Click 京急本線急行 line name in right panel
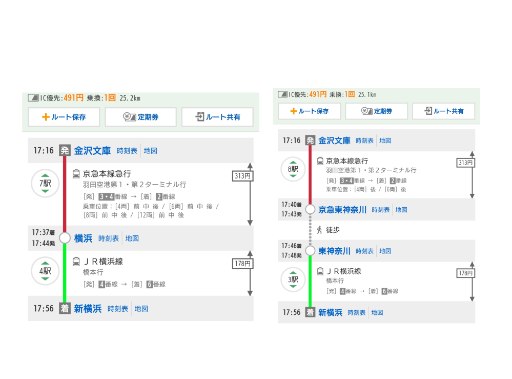Image resolution: width=512 pixels, height=379 pixels. [347, 161]
